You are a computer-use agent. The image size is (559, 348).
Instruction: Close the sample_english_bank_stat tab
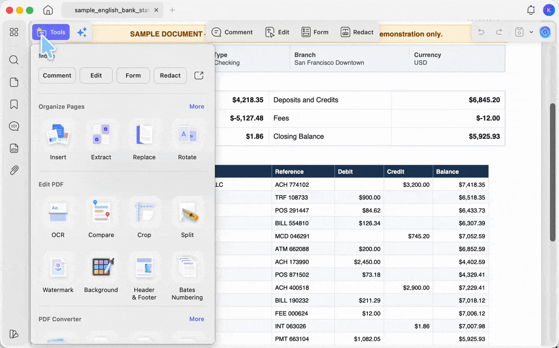point(156,10)
